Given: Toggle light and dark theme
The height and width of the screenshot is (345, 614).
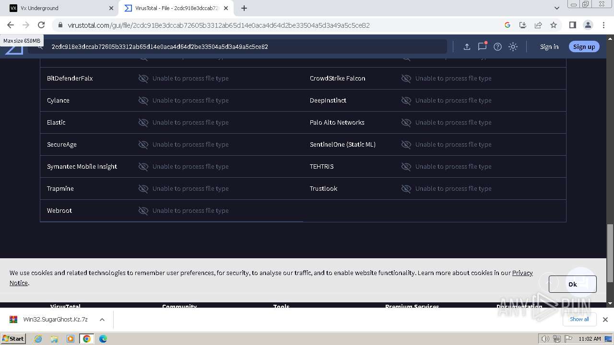Looking at the screenshot, I should coord(513,46).
